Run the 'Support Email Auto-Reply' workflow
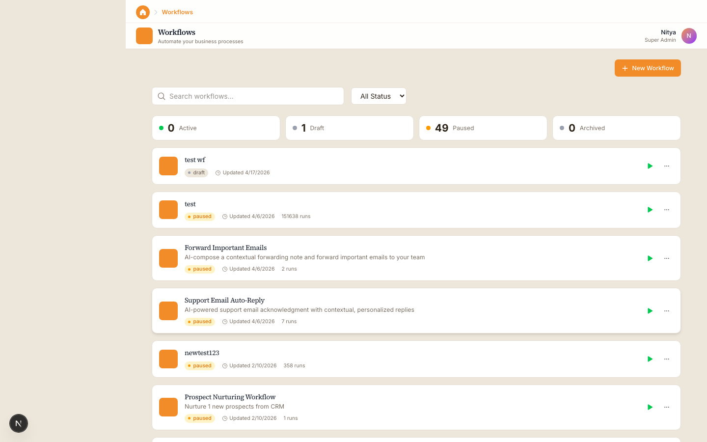This screenshot has height=442, width=707. pyautogui.click(x=650, y=310)
